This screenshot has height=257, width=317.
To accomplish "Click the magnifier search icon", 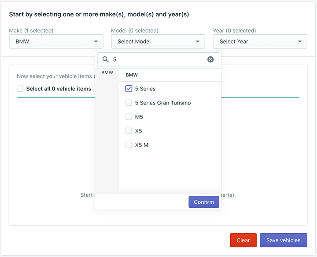I will click(x=106, y=59).
